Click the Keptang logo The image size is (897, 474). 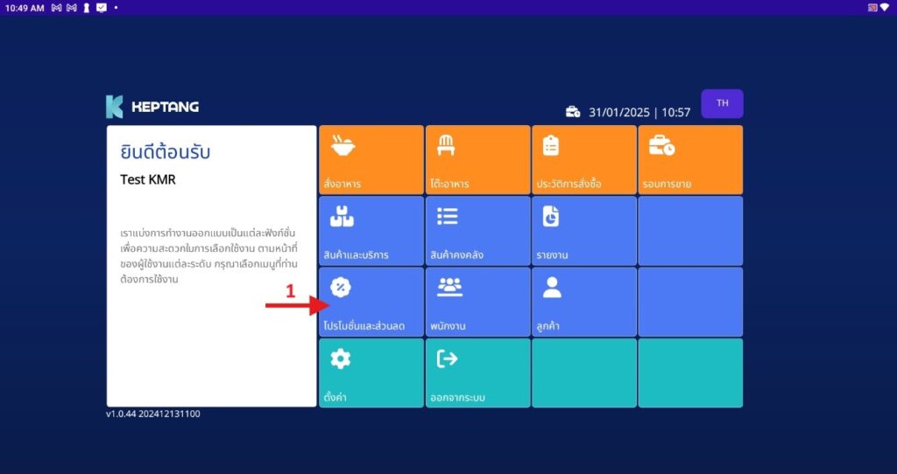152,107
